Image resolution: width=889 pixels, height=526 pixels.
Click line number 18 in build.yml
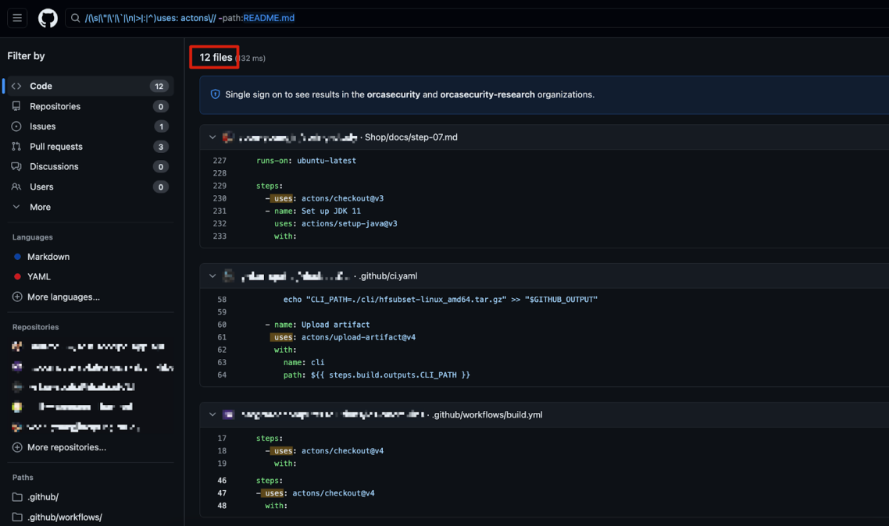pos(222,451)
